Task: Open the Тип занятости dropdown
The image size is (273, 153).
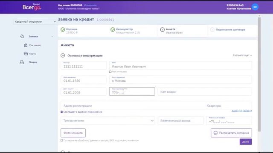Action: (x=108, y=121)
